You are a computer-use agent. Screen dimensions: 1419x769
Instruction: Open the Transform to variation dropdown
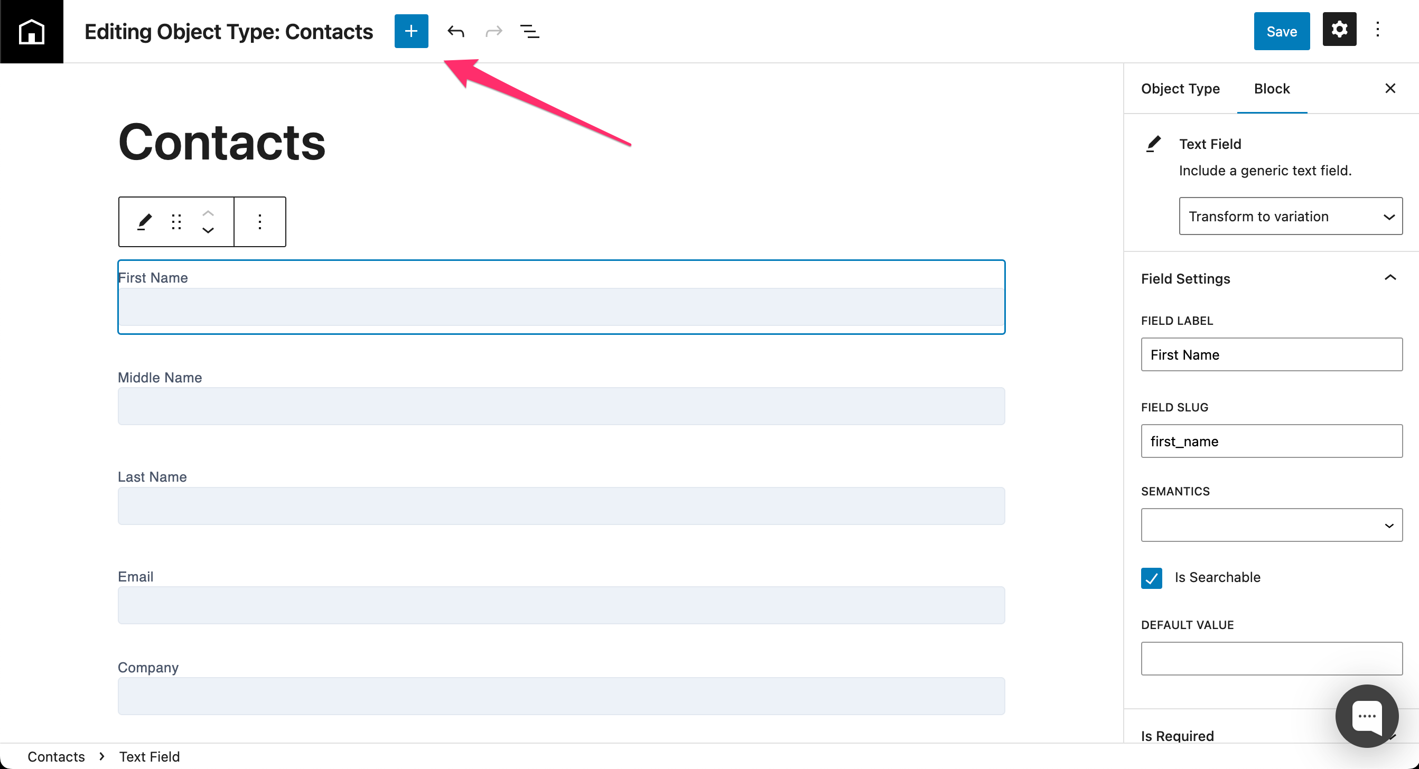point(1290,217)
